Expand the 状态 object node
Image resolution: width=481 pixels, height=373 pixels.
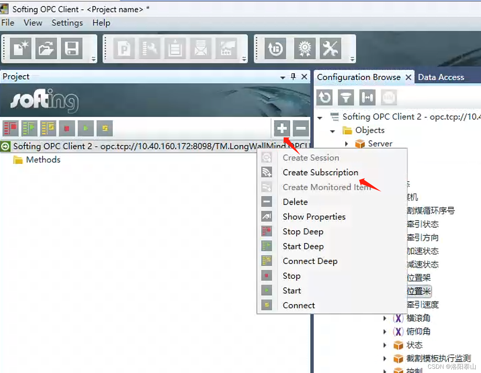pos(385,345)
